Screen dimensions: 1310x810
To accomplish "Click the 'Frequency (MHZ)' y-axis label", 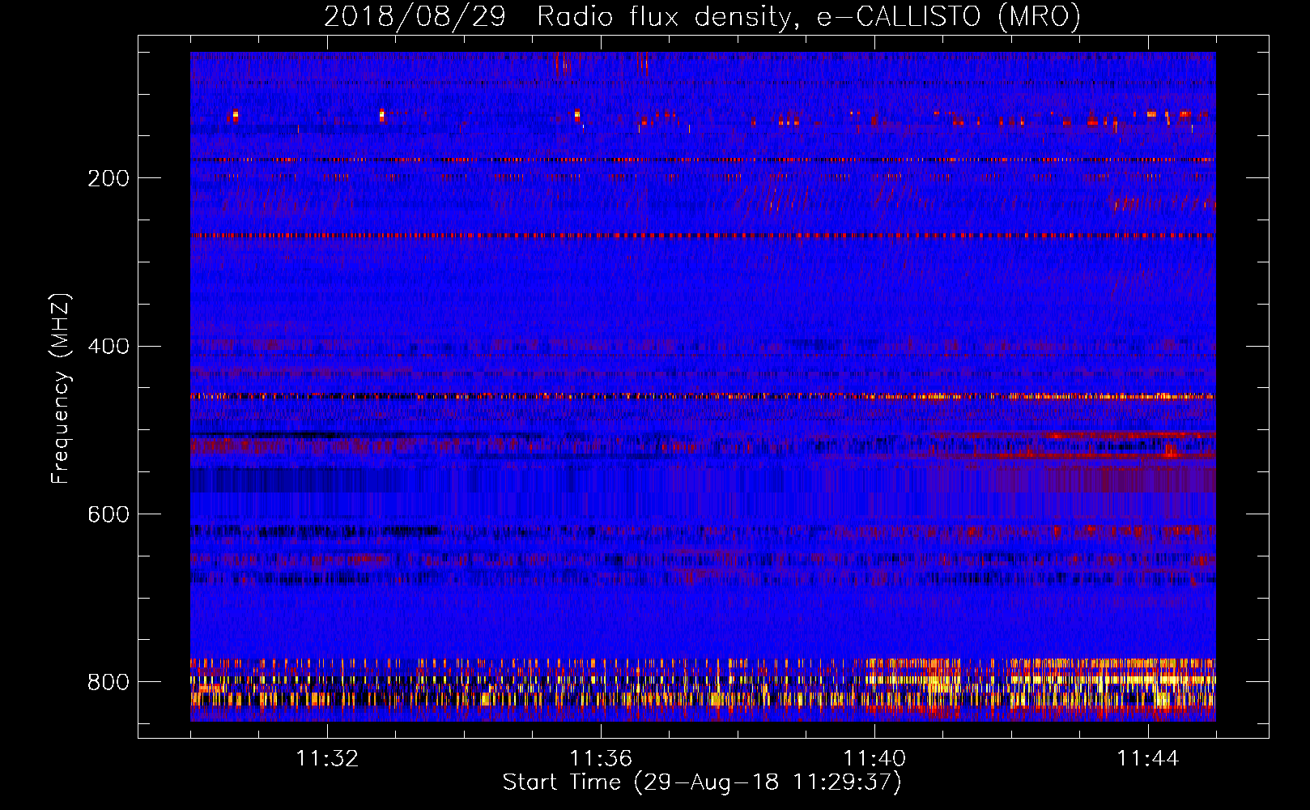I will 61,388.
